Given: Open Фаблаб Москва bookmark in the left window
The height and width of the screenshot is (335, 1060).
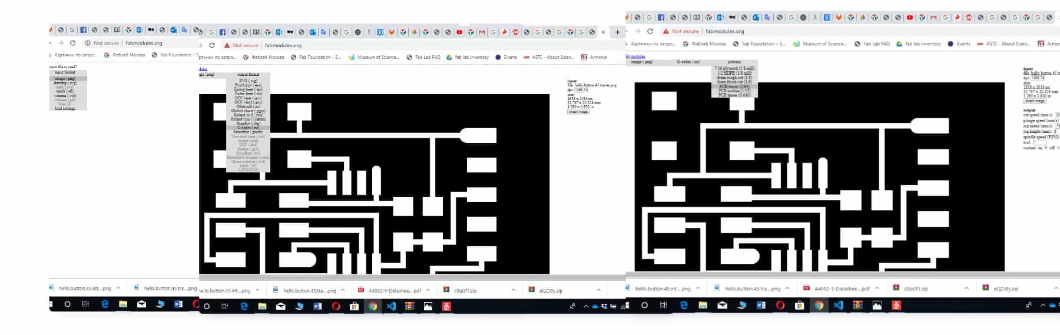Looking at the screenshot, I should 125,55.
